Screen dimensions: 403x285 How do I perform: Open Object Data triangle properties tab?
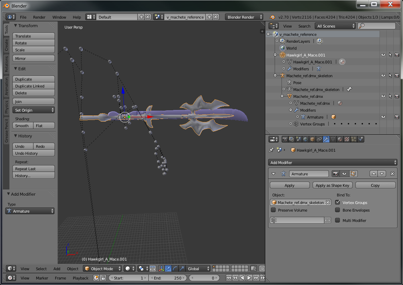[333, 139]
